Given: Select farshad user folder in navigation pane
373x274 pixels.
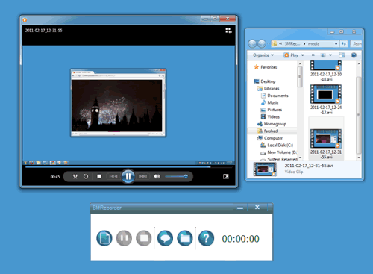Looking at the screenshot, I should click(x=268, y=131).
